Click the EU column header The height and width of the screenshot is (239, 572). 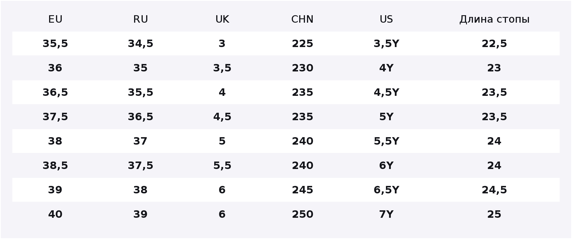click(x=55, y=19)
